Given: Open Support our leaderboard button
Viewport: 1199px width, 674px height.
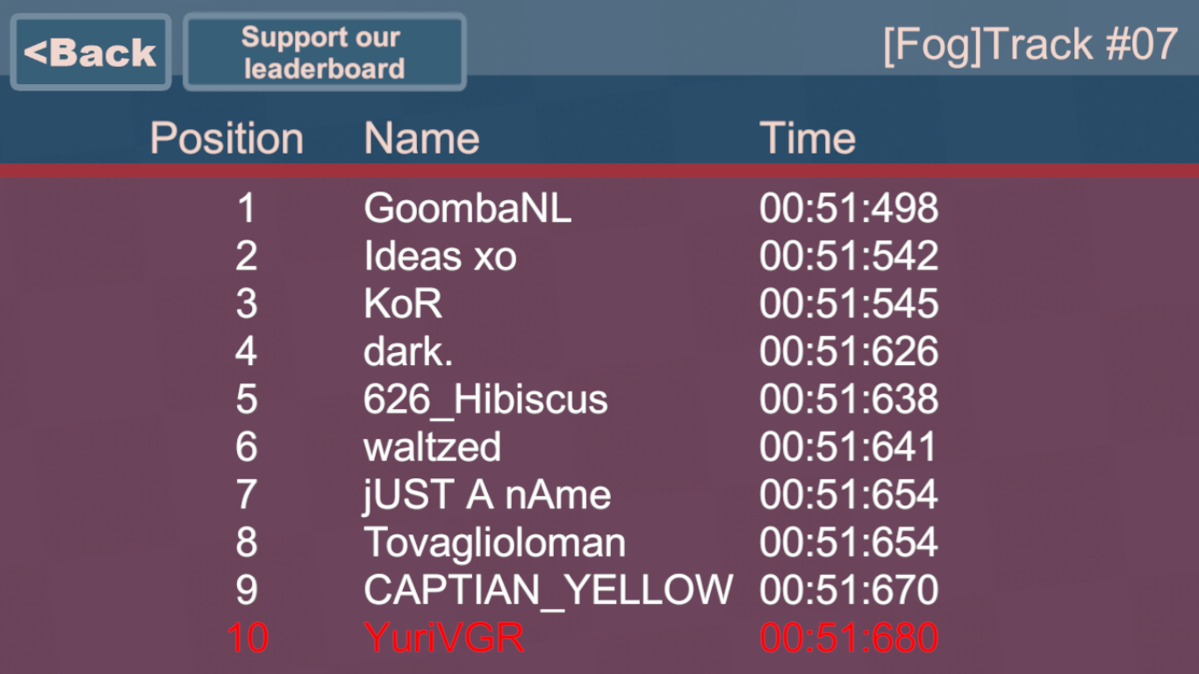Looking at the screenshot, I should tap(324, 53).
